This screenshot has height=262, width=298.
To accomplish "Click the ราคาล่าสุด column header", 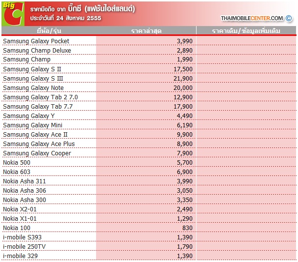I will (x=146, y=31).
